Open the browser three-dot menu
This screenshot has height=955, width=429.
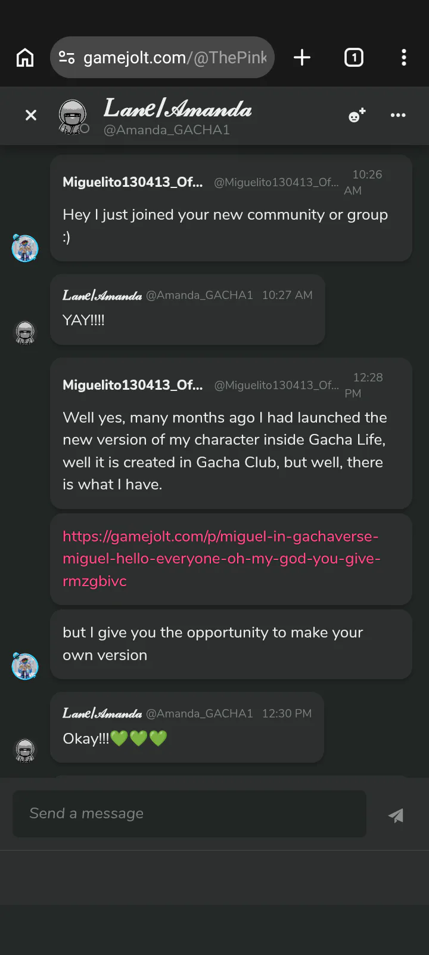(x=404, y=58)
